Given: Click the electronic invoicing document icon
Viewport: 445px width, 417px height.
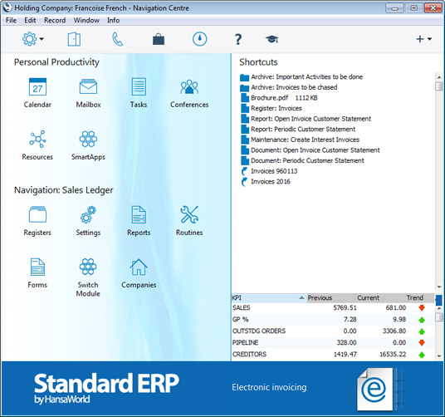Looking at the screenshot, I should (x=375, y=390).
